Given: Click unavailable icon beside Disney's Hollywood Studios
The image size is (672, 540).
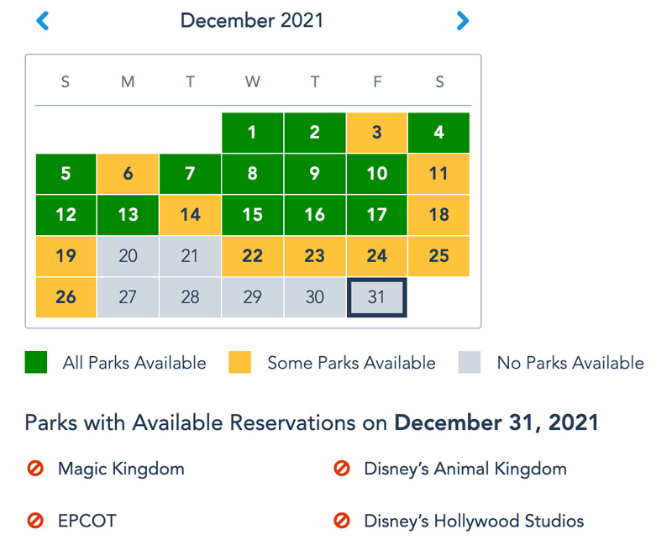Looking at the screenshot, I should [x=342, y=521].
